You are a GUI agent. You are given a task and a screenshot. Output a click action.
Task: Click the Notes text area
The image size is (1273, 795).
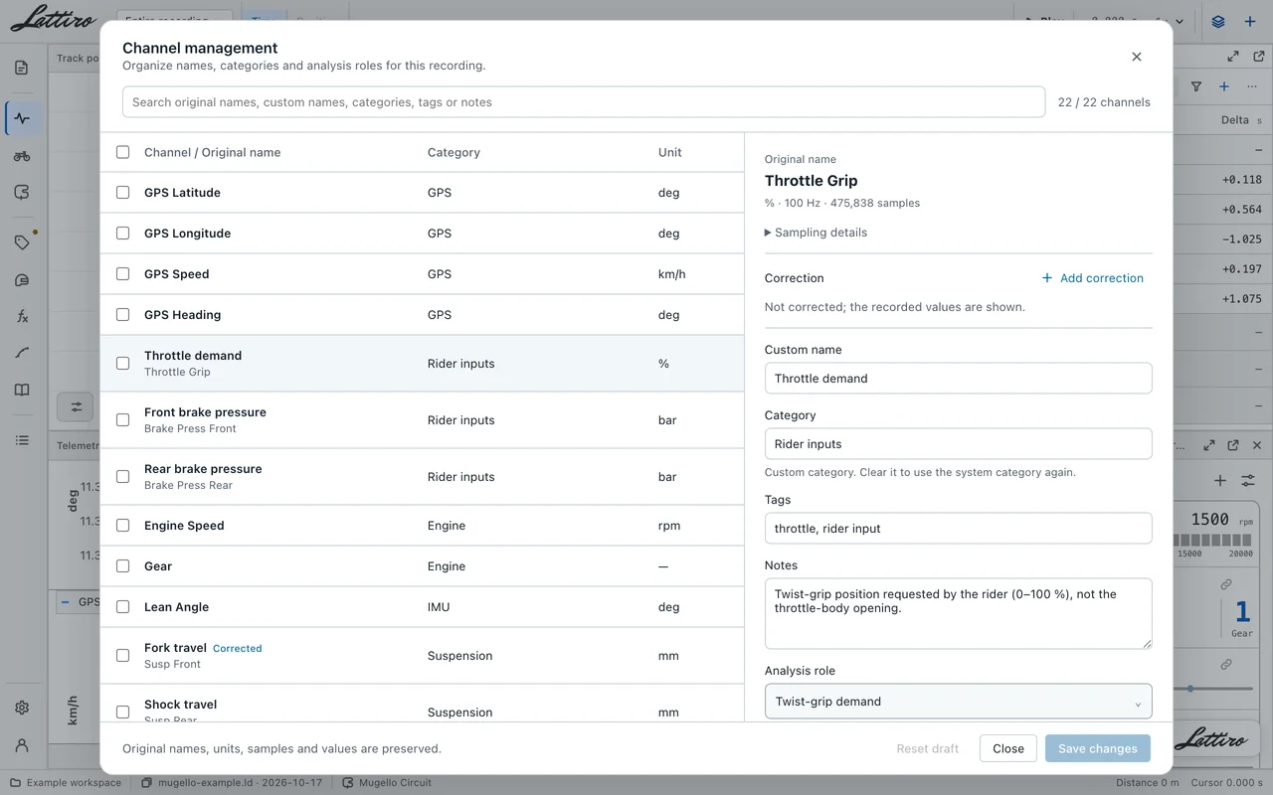(x=958, y=613)
